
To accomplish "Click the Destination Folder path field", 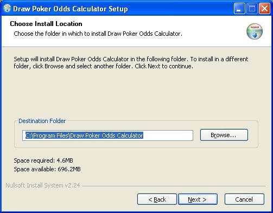I will (107, 135).
